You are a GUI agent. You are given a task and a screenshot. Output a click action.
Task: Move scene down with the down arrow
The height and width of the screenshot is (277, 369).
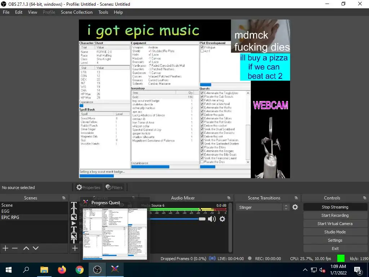[36, 248]
